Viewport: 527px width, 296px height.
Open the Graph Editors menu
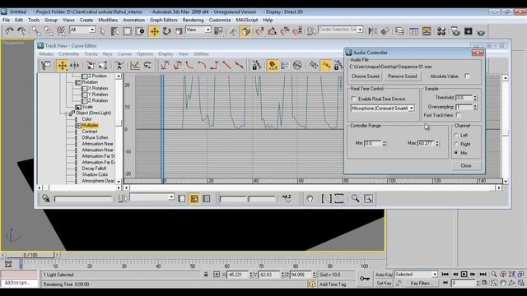point(164,20)
